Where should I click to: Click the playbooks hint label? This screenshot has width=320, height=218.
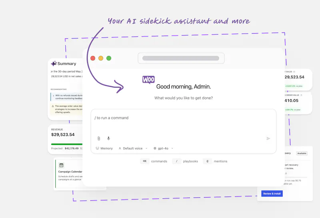click(x=190, y=161)
